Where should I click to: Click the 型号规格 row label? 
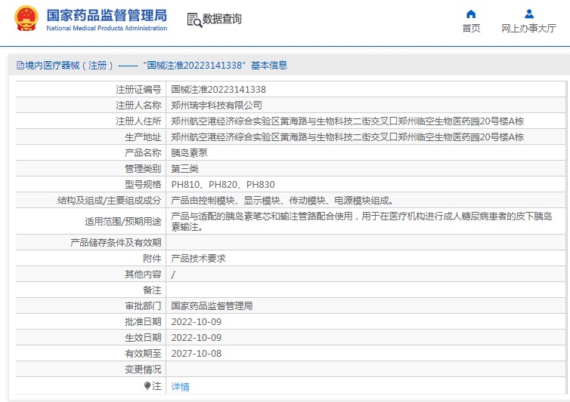click(x=143, y=185)
